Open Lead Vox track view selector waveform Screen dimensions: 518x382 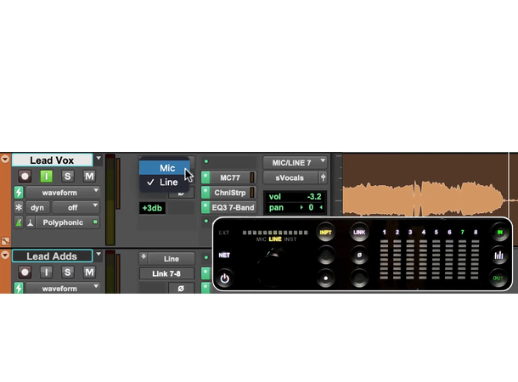(63, 193)
